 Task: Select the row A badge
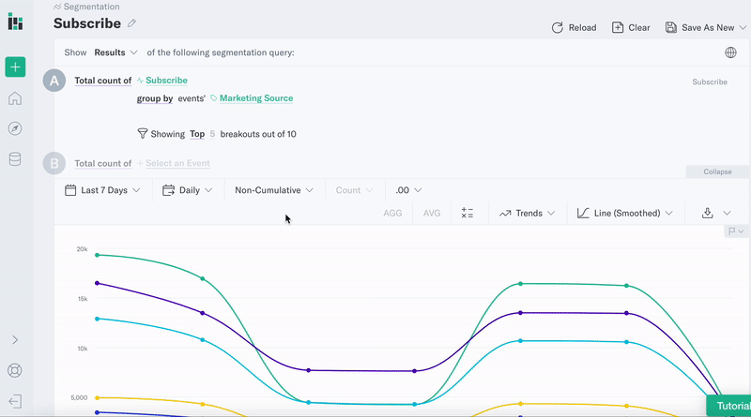54,81
